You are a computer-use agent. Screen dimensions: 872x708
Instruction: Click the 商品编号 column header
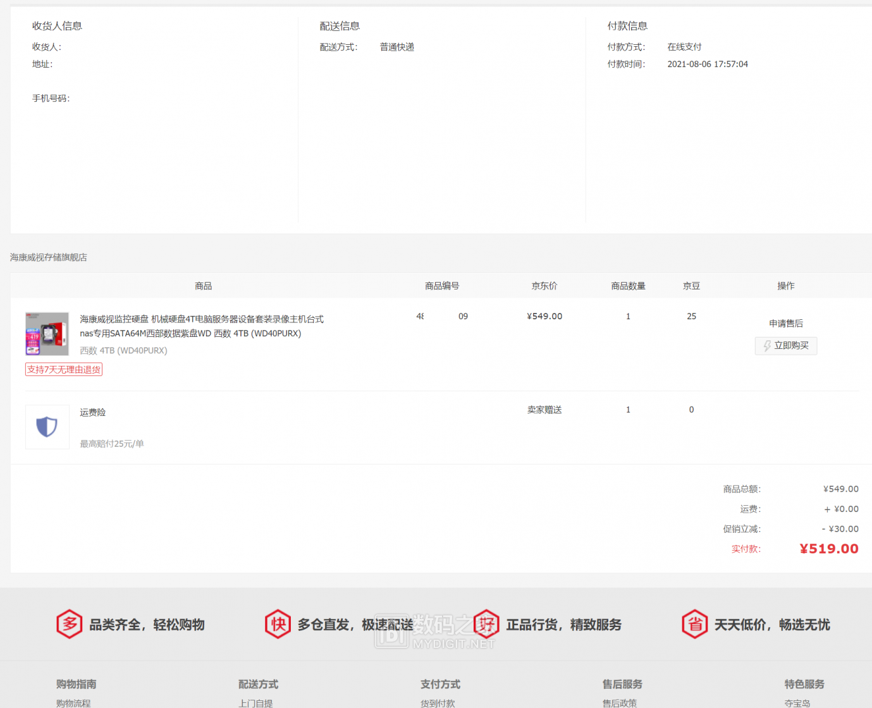442,286
